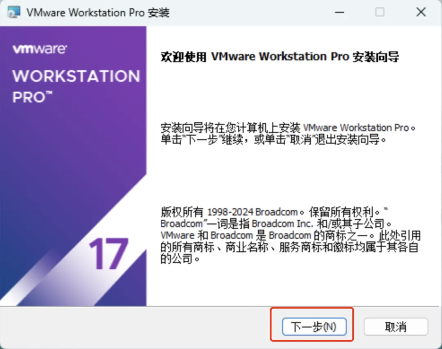Click the greyed-out maximize window box
Screen dimensions: 442x349
pos(380,12)
